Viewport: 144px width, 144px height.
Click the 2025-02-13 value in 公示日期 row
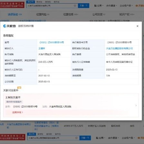coord(44,82)
